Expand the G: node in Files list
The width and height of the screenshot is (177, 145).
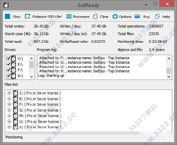(9, 110)
